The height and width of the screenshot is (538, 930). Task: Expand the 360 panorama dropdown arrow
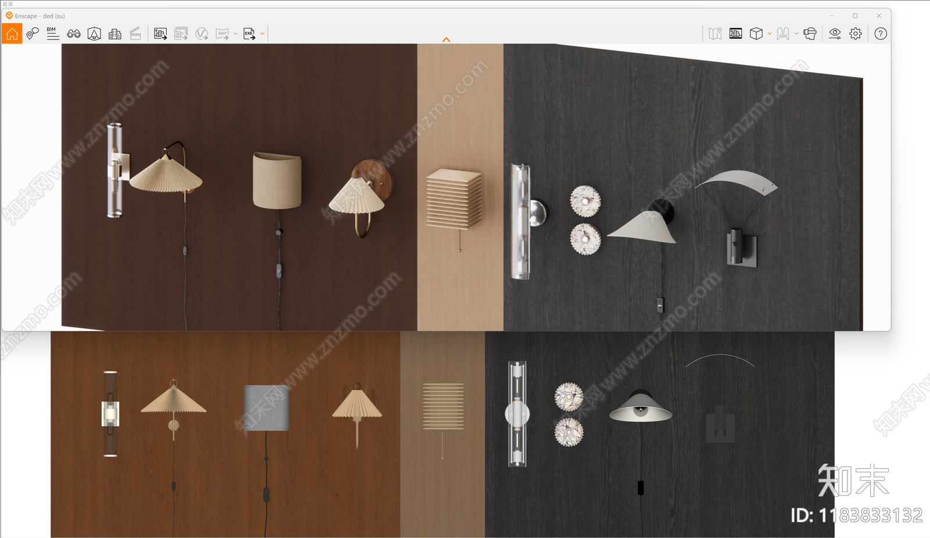point(235,34)
